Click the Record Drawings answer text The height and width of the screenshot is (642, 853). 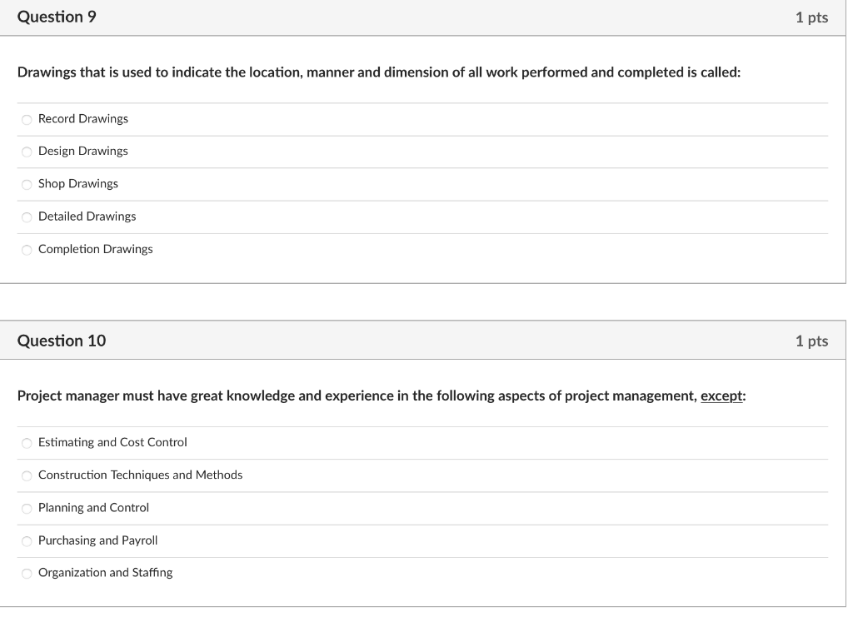83,119
